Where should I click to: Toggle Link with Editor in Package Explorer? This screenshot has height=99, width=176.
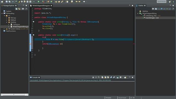tap(19, 9)
